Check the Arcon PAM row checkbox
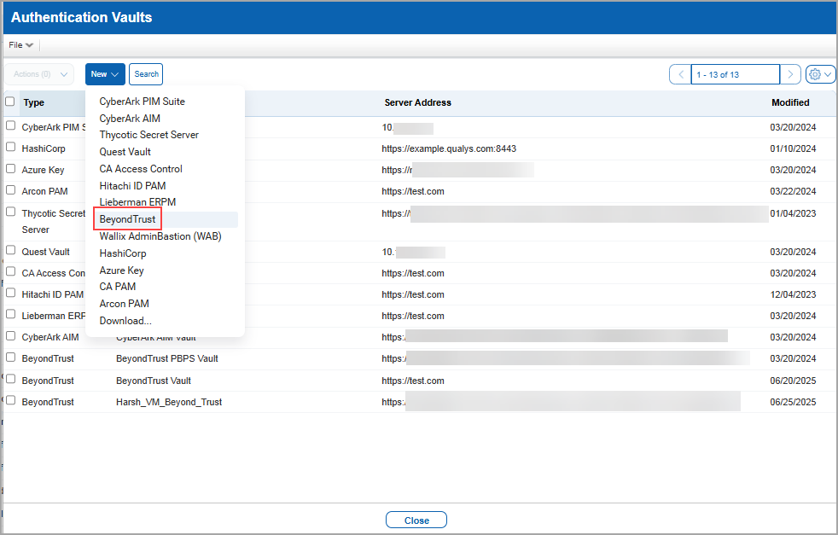838x535 pixels. 11,188
